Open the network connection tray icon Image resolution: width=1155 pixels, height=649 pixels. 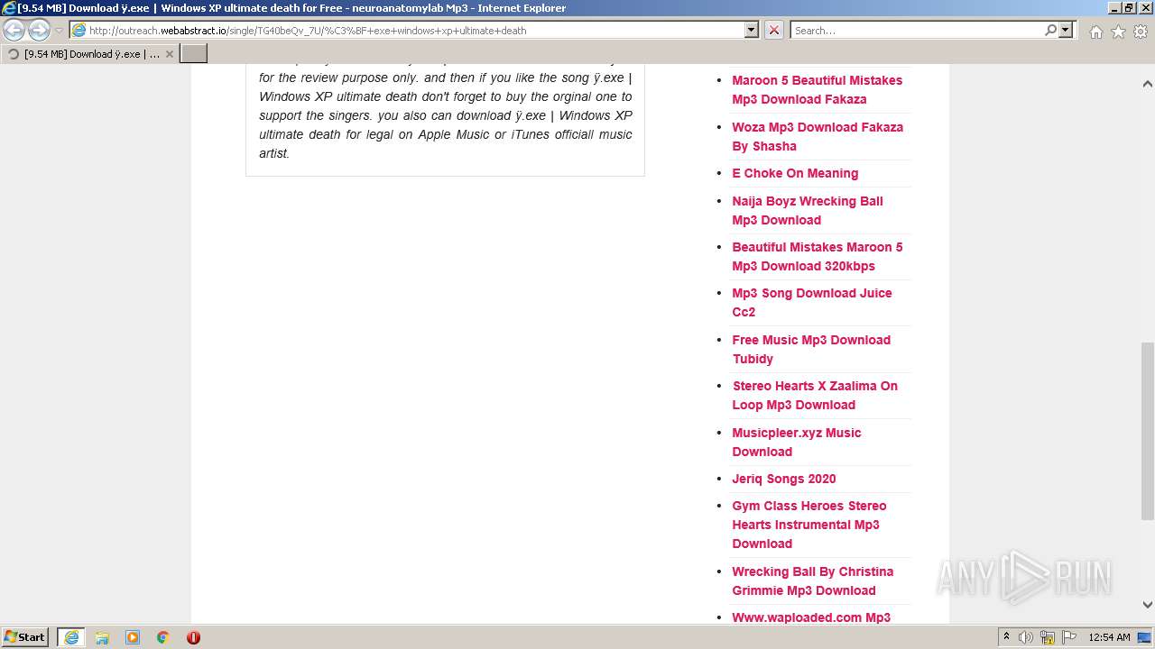coord(1048,637)
